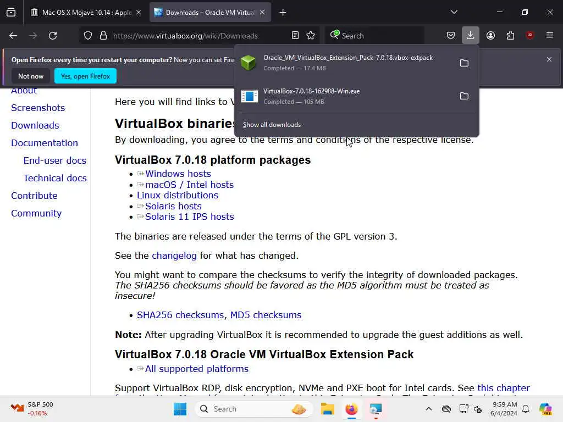Open the extensions puzzle icon
The width and height of the screenshot is (563, 422).
coord(510,35)
